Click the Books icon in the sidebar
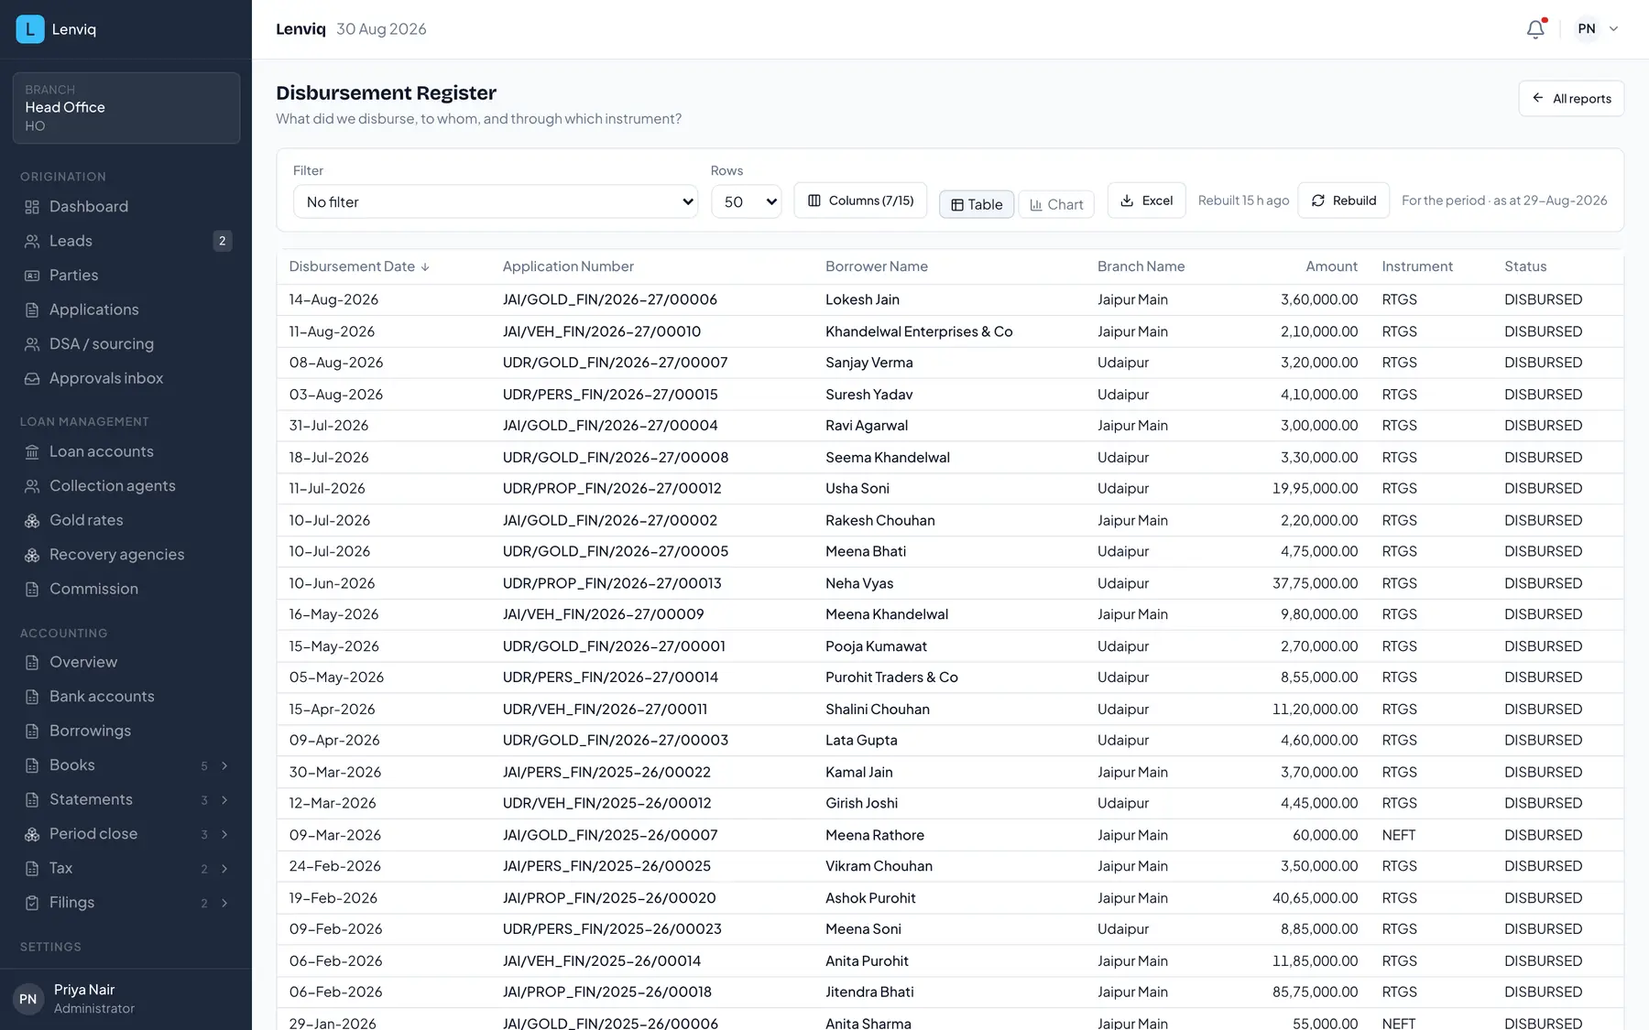Viewport: 1649px width, 1030px height. tap(32, 765)
